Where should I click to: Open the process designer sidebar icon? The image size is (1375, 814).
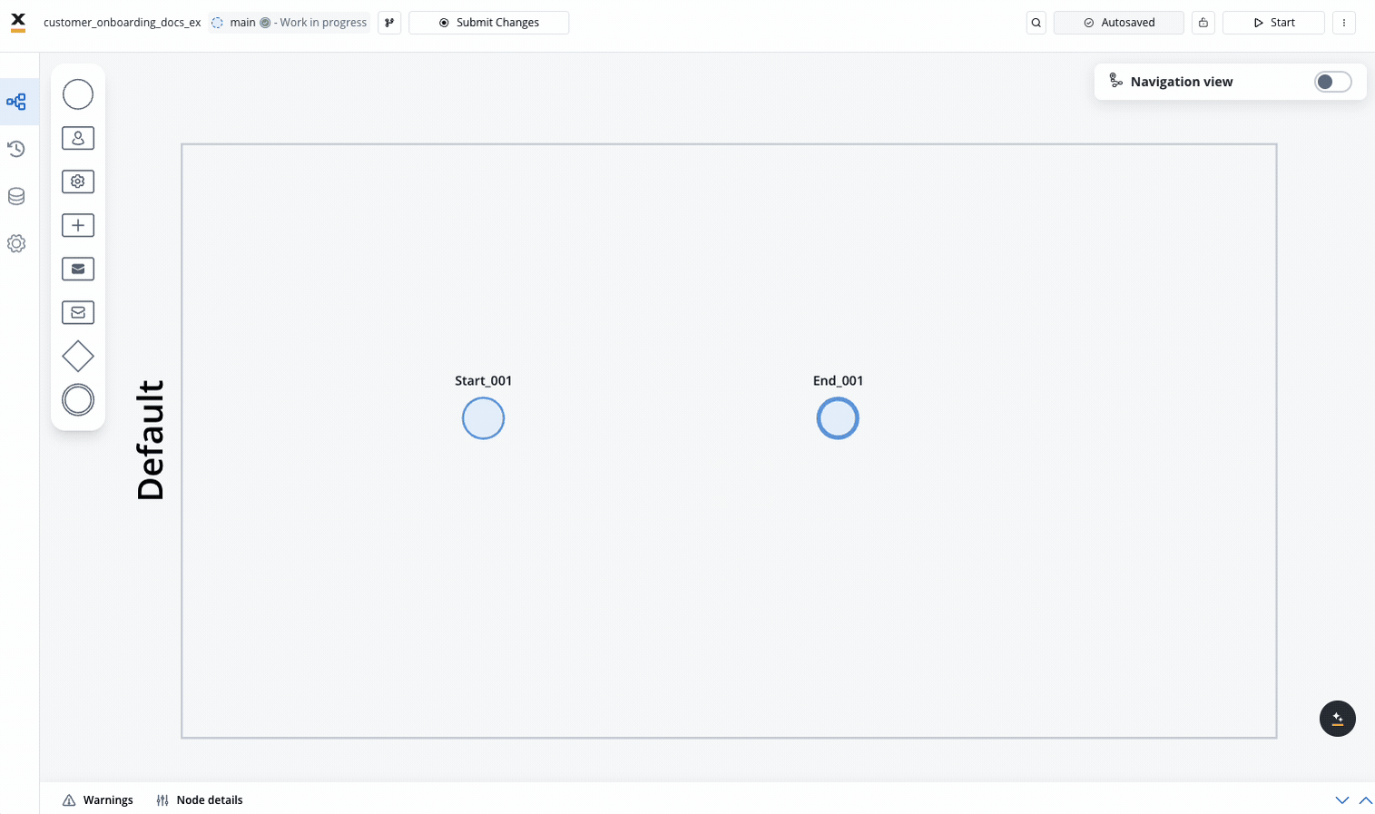(x=16, y=102)
